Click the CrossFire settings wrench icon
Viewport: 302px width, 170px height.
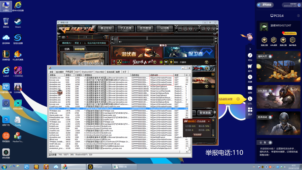coord(208,29)
